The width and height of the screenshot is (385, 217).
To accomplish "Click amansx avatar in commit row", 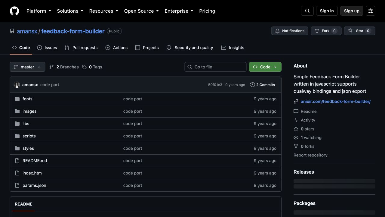I will point(17,85).
